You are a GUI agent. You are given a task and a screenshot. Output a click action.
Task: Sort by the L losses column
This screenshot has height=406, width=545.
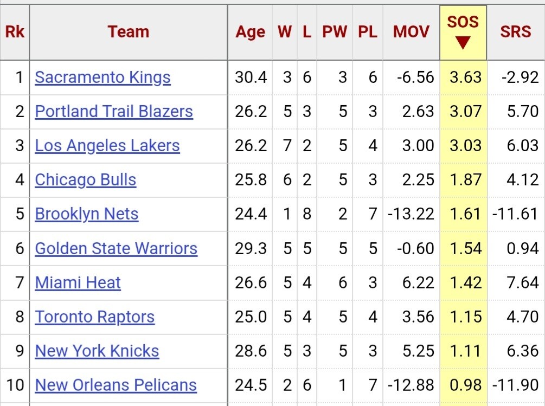click(x=307, y=32)
